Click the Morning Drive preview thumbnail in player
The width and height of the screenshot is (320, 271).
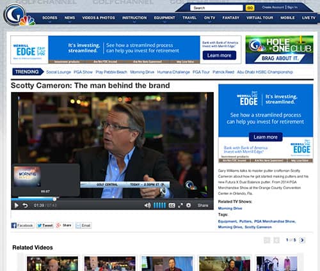[x=27, y=176]
